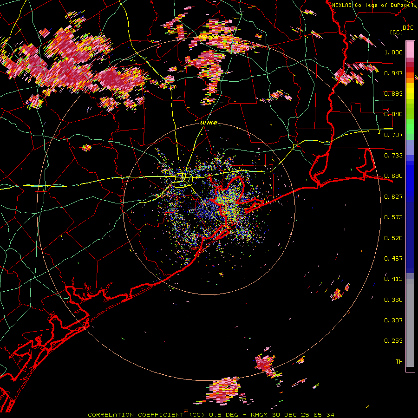Click the 0.733 scale label

(393, 156)
